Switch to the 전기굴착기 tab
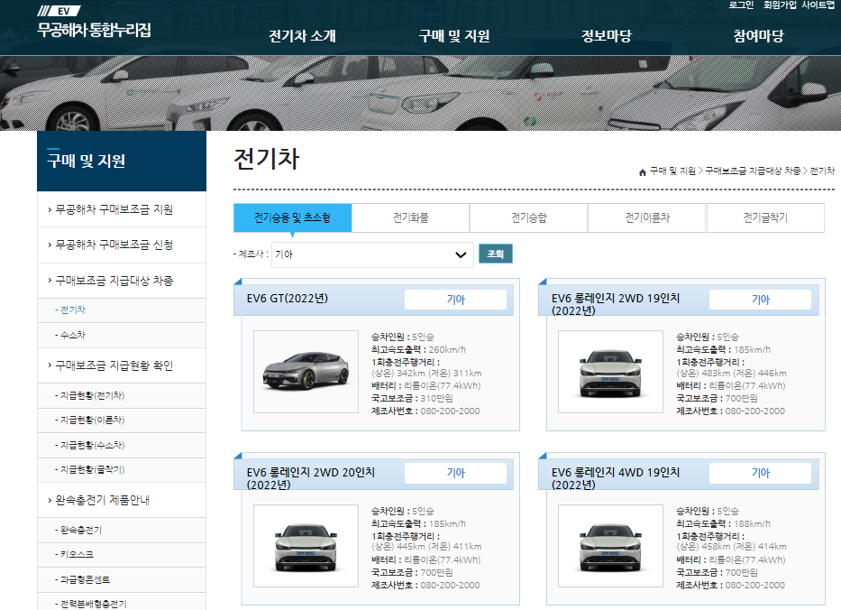Screen dimensions: 841x610 coord(765,217)
